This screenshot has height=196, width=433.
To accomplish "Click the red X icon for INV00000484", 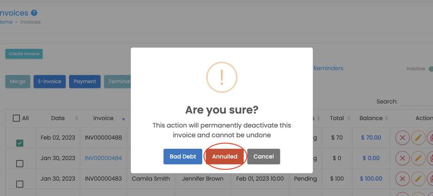I will (402, 158).
